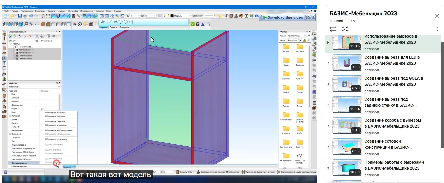Switch to the Править tab
Viewport: 444px width, 183px height.
[x=113, y=27]
